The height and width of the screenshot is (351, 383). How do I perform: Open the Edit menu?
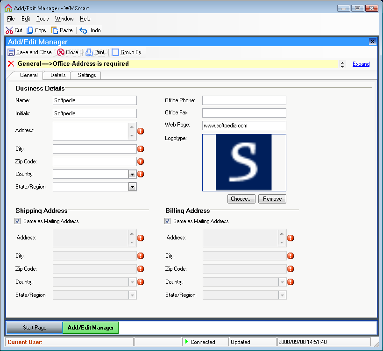point(26,19)
